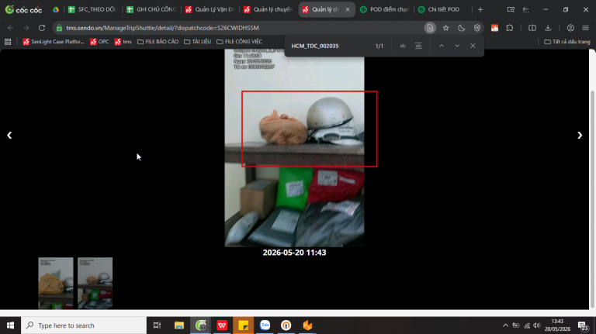This screenshot has height=334, width=596.
Task: Toggle match case in find bar
Action: (403, 46)
